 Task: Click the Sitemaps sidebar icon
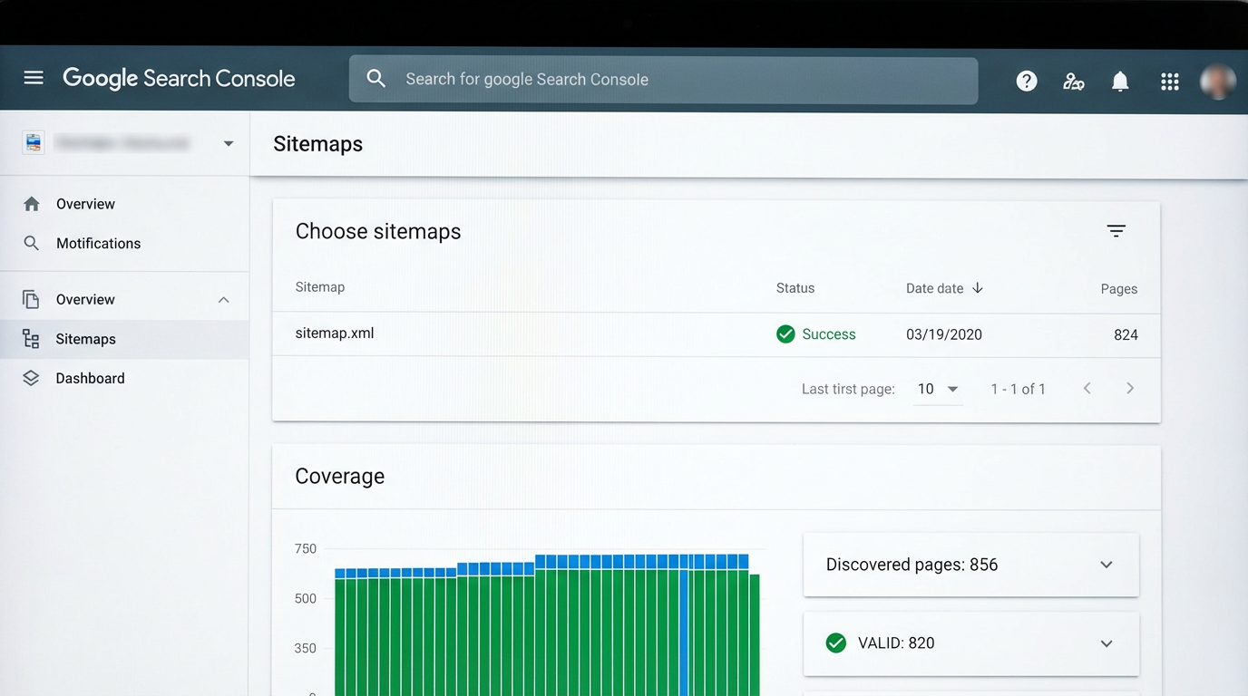(32, 339)
